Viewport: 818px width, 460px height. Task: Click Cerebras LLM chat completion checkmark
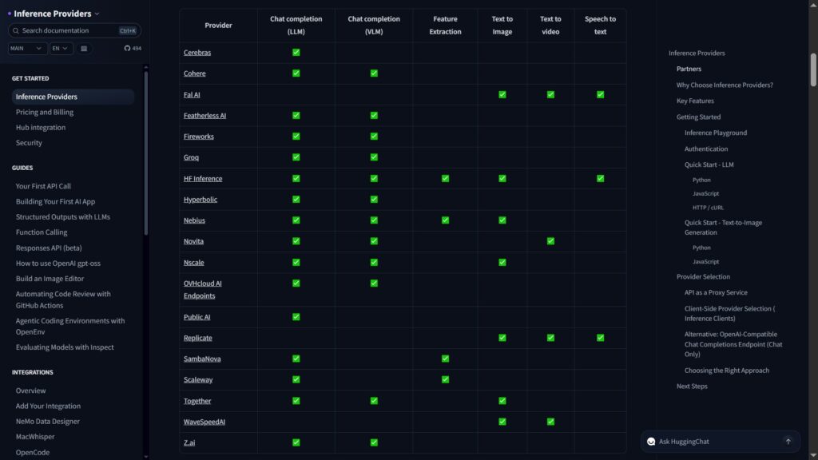(296, 53)
